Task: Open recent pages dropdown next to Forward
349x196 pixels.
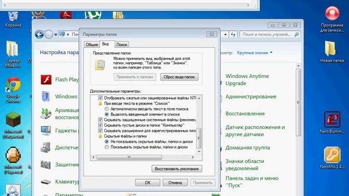Action: pyautogui.click(x=56, y=34)
